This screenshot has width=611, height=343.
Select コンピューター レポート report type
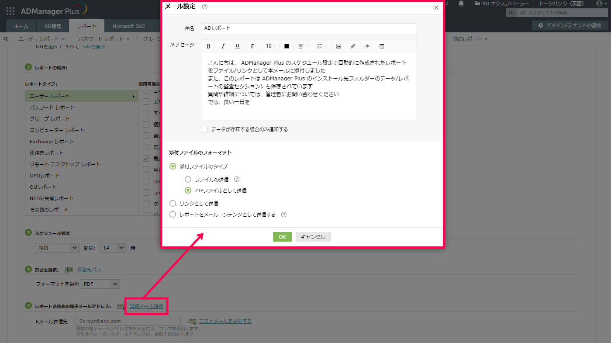pos(81,130)
